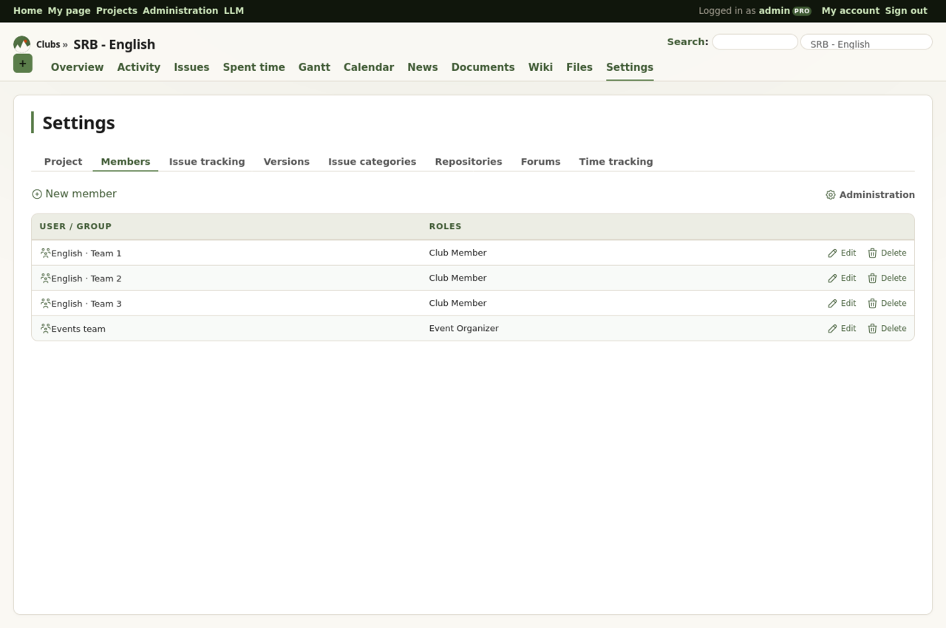Image resolution: width=946 pixels, height=628 pixels.
Task: Open the Wiki tab
Action: (540, 67)
